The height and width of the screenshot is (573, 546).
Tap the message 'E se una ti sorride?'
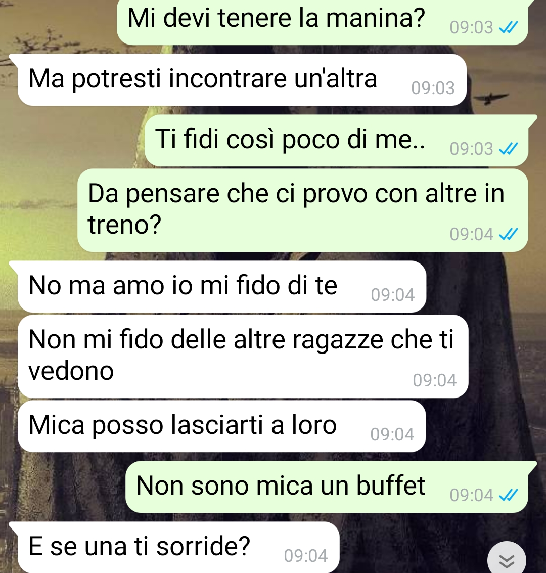tap(178, 547)
